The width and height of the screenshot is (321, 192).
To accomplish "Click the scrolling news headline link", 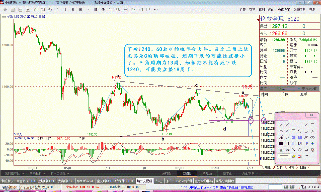I will pos(218,187).
